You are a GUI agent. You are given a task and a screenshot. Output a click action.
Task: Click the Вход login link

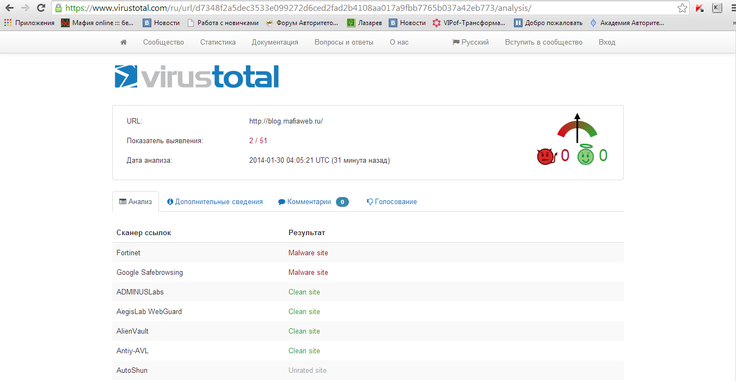click(606, 42)
